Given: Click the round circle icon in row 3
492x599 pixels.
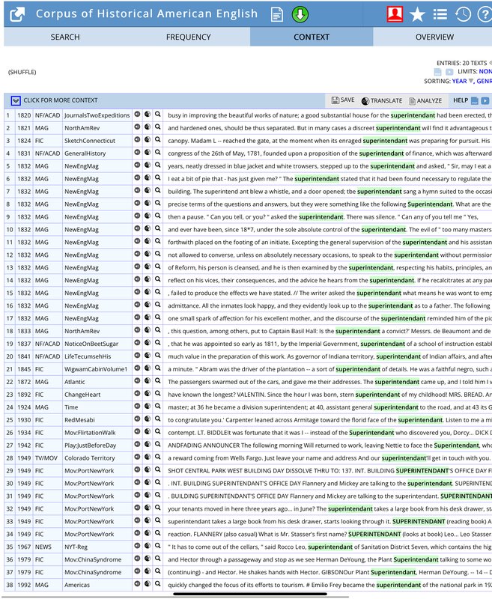Looking at the screenshot, I should 137,139.
